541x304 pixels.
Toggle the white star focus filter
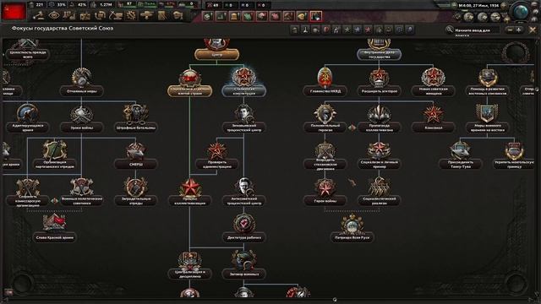tap(347, 30)
